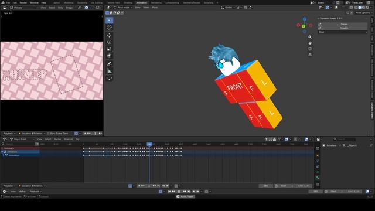Open the Pose Options dropdown
The width and height of the screenshot is (375, 211).
coord(364,13)
